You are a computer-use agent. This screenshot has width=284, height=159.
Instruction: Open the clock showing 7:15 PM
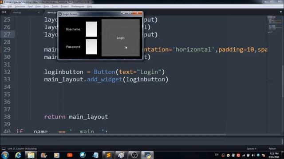274,155
